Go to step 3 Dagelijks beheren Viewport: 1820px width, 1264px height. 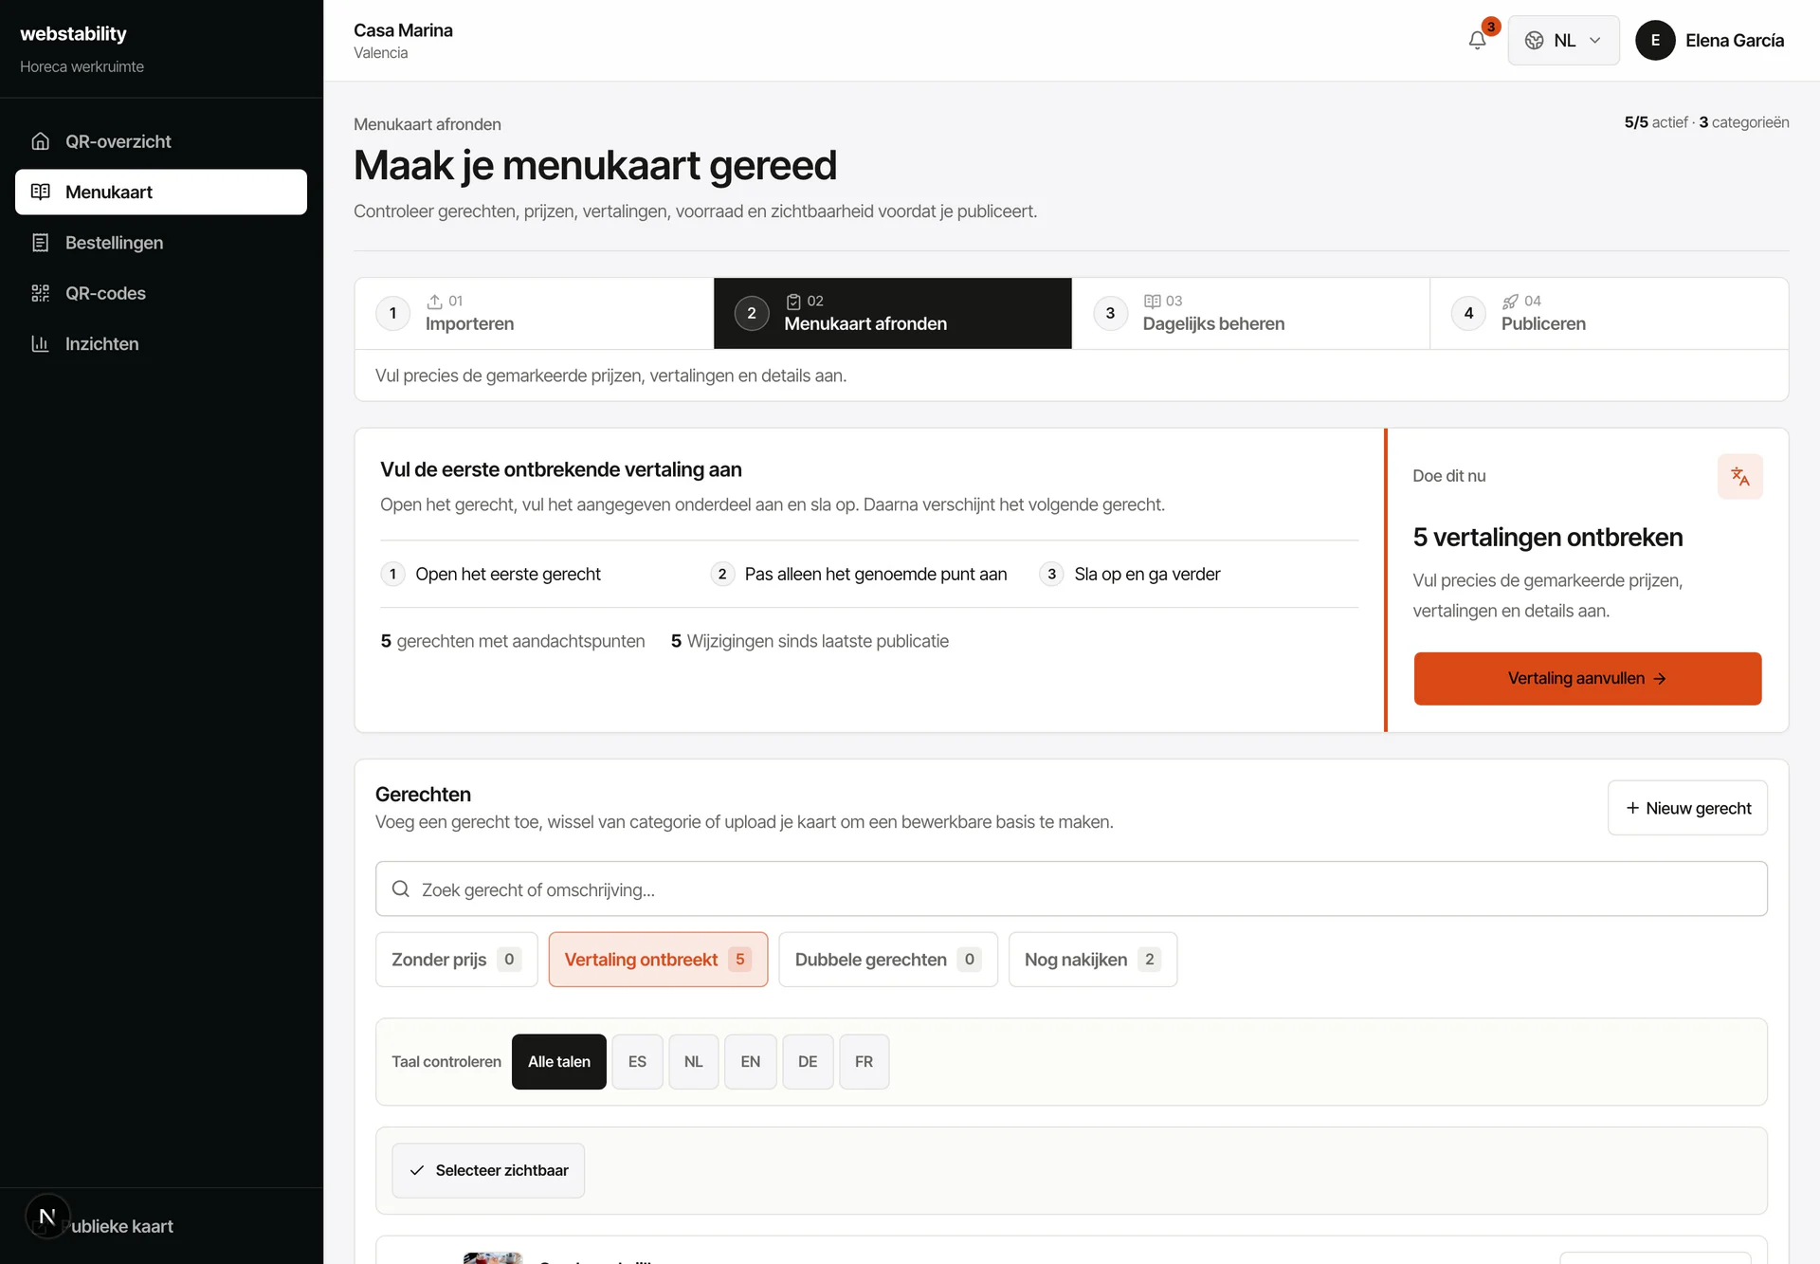pos(1250,313)
